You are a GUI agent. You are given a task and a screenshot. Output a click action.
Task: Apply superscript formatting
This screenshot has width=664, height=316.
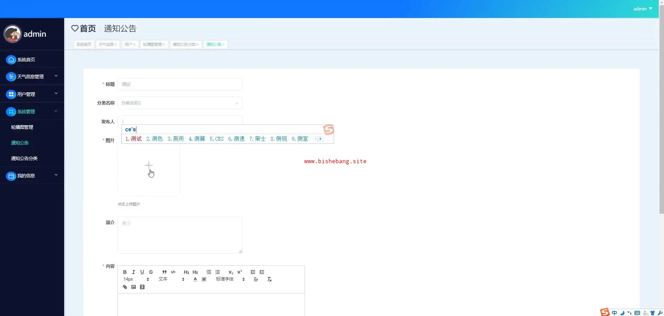click(240, 272)
